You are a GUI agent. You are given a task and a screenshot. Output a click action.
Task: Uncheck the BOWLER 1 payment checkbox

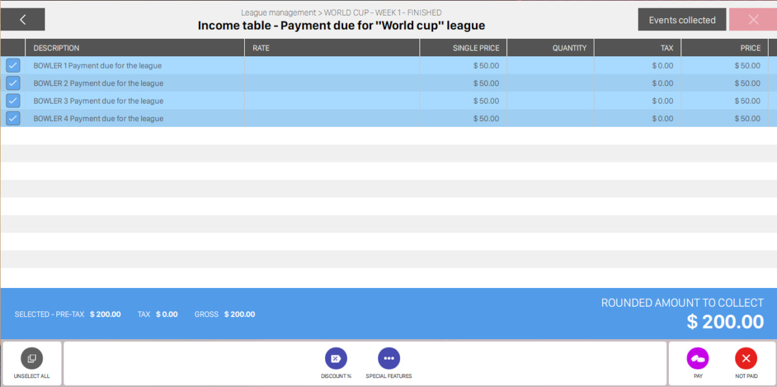tap(13, 65)
